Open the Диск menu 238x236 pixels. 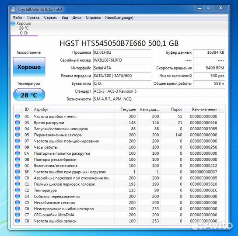(x=77, y=17)
